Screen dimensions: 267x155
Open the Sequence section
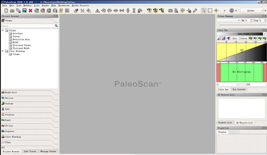30,131
